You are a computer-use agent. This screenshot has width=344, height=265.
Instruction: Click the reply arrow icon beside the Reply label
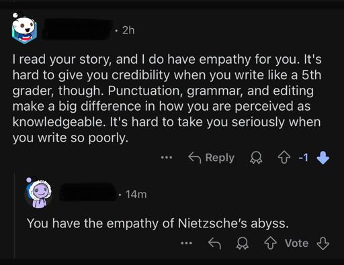[x=195, y=158]
